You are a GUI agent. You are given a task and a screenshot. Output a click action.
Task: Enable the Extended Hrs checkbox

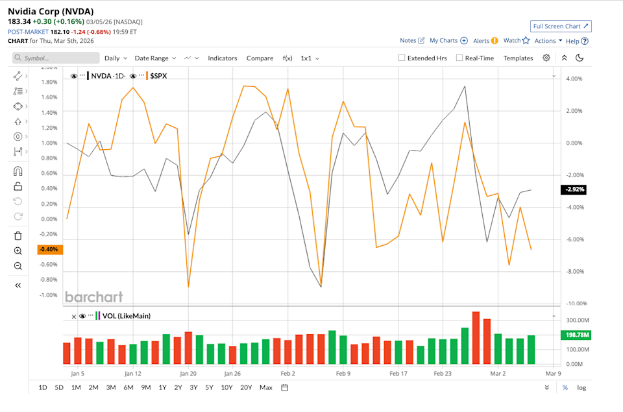coord(402,58)
